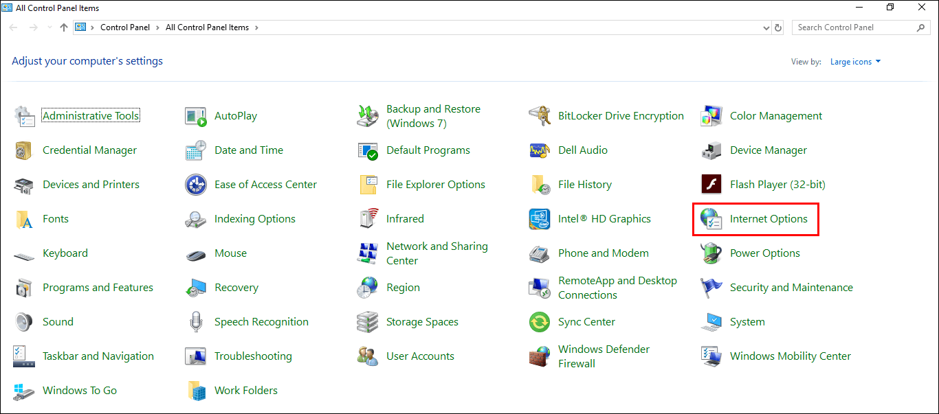Image resolution: width=939 pixels, height=414 pixels.
Task: Expand the chevron after Control Panel breadcrumb
Action: (x=159, y=27)
